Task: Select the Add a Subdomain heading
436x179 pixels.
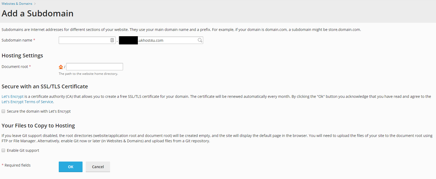Action: tap(37, 13)
